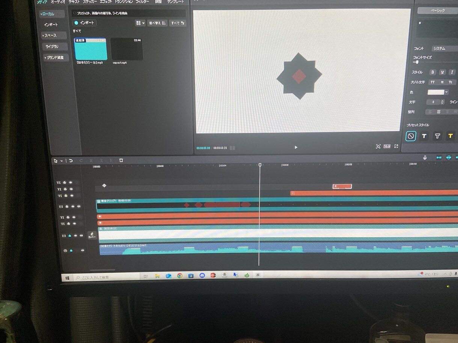Apply the white bold T preset style

[424, 136]
